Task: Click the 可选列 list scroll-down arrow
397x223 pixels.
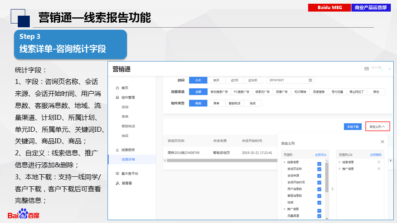Action: (327, 218)
